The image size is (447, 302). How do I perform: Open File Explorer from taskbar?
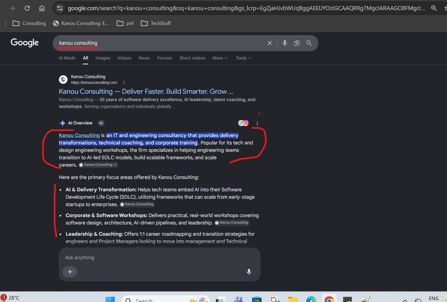293,299
